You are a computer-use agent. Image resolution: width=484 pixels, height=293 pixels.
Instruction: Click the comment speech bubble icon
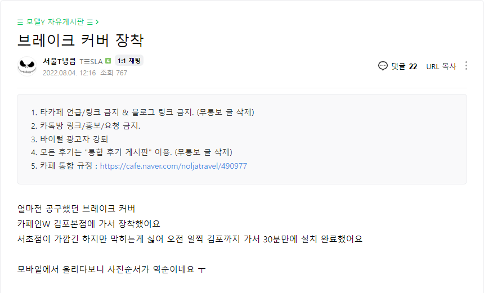coord(383,66)
